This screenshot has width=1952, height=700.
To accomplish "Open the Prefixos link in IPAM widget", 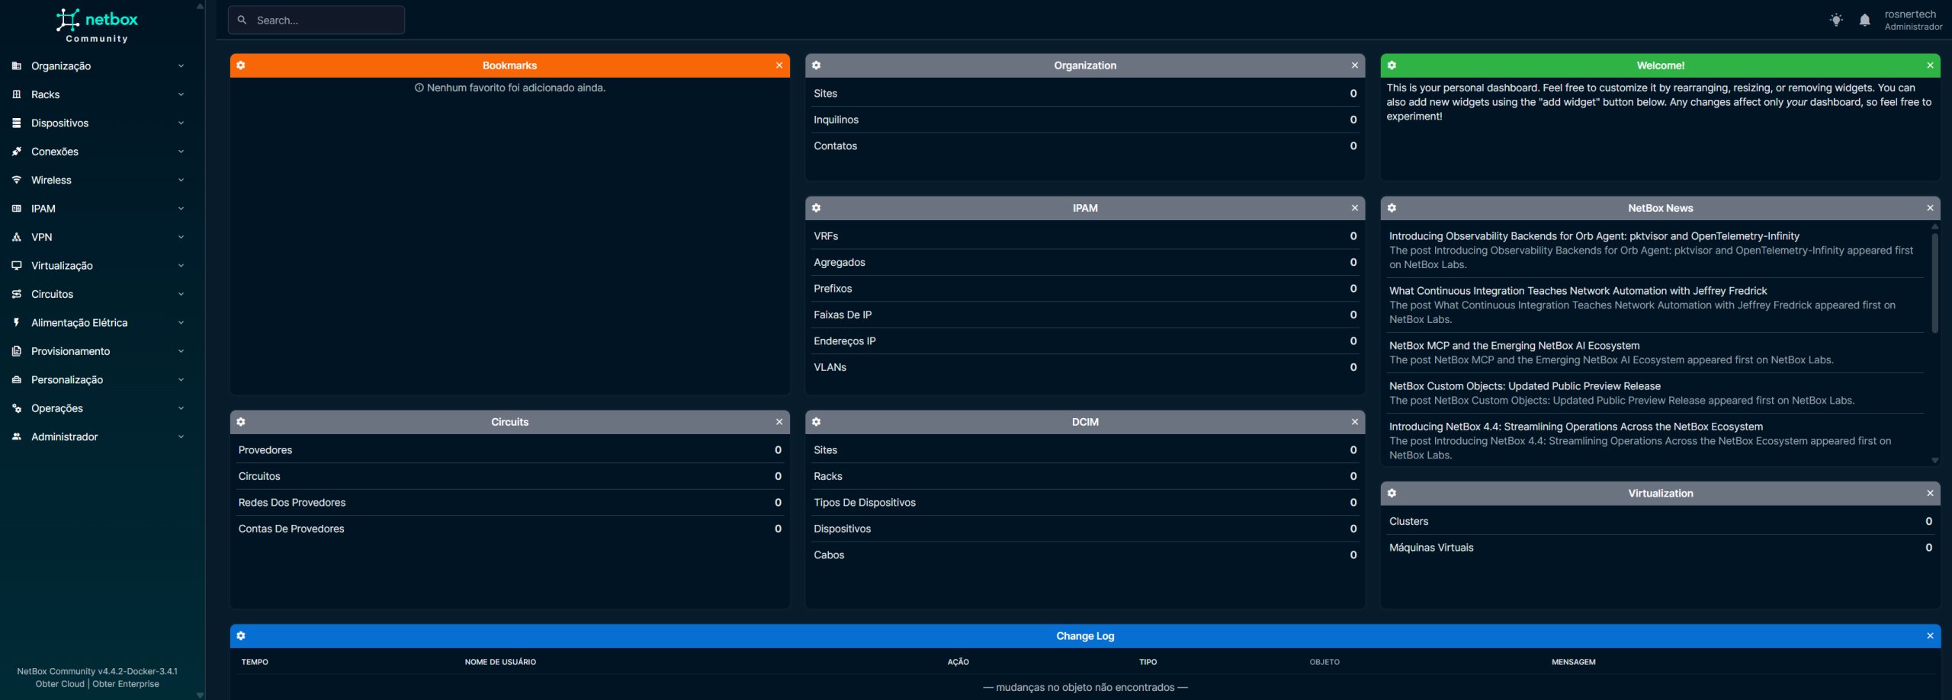I will (833, 289).
